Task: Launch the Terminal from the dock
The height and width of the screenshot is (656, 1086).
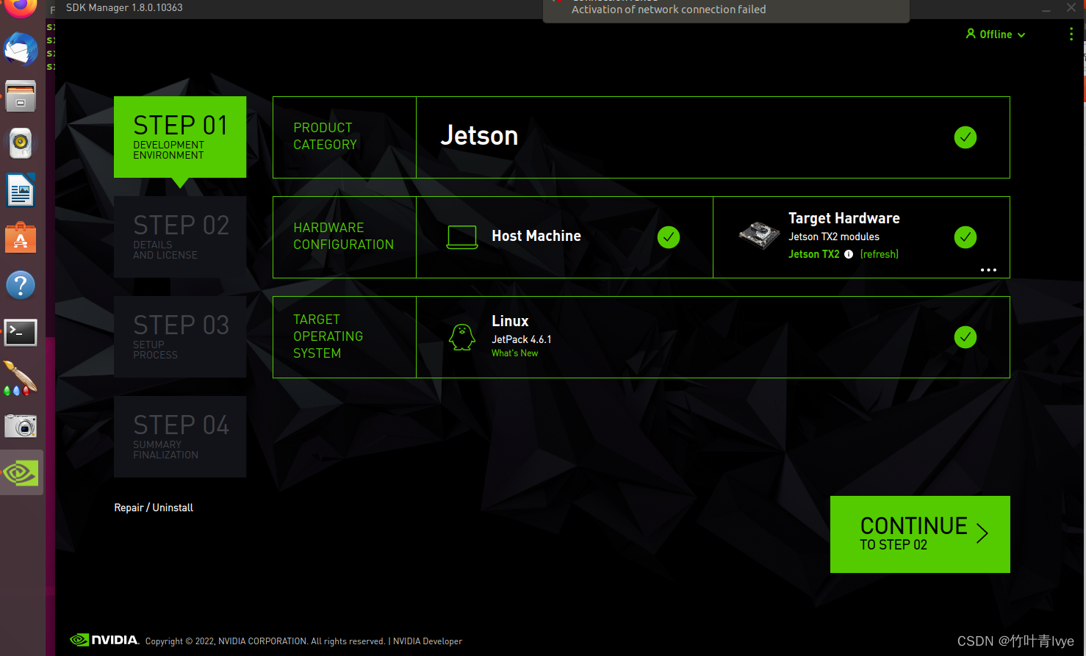Action: click(21, 332)
